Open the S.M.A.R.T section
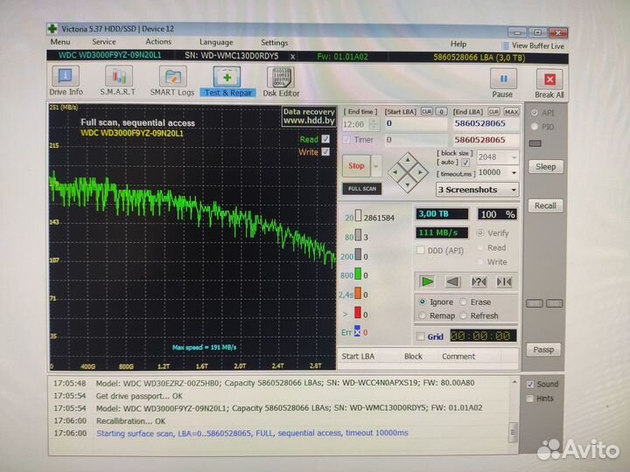 [116, 81]
